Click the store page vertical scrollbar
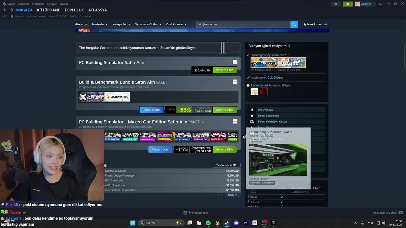This screenshot has height=228, width=406. 404,55
